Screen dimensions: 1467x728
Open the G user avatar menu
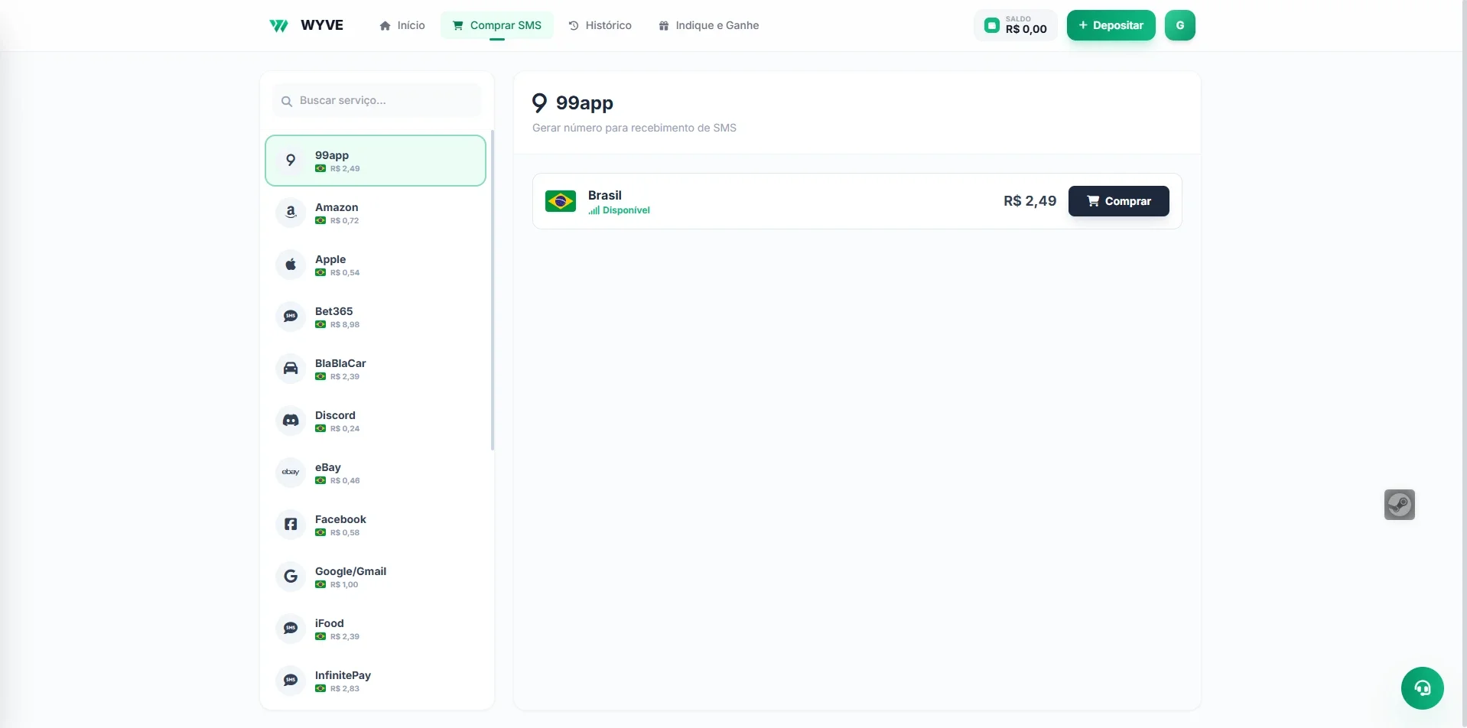(x=1180, y=25)
